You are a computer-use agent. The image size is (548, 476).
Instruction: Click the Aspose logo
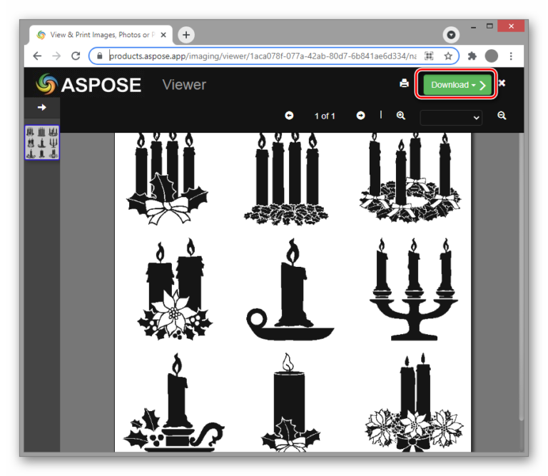[88, 85]
